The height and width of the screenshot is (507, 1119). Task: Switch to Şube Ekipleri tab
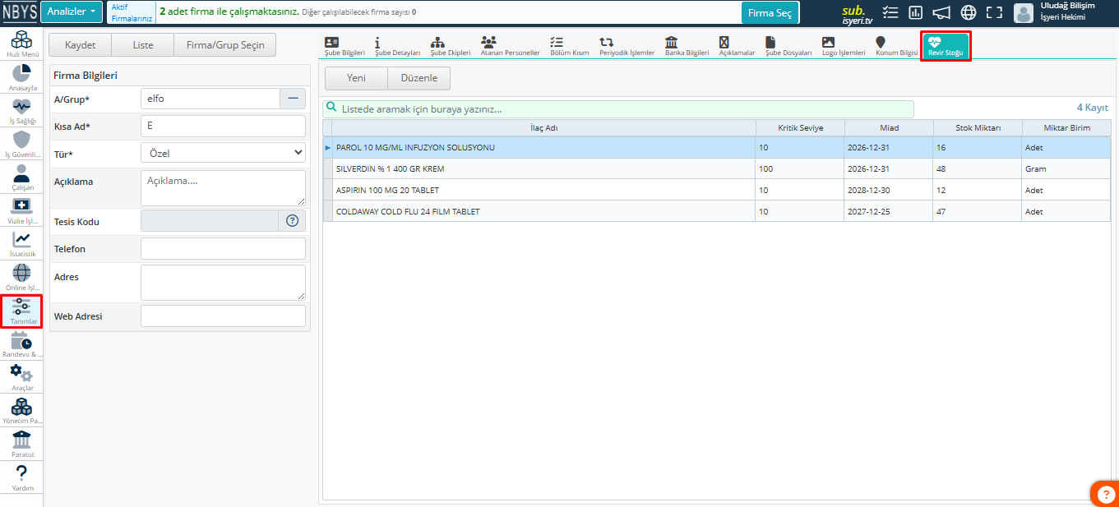pos(451,46)
